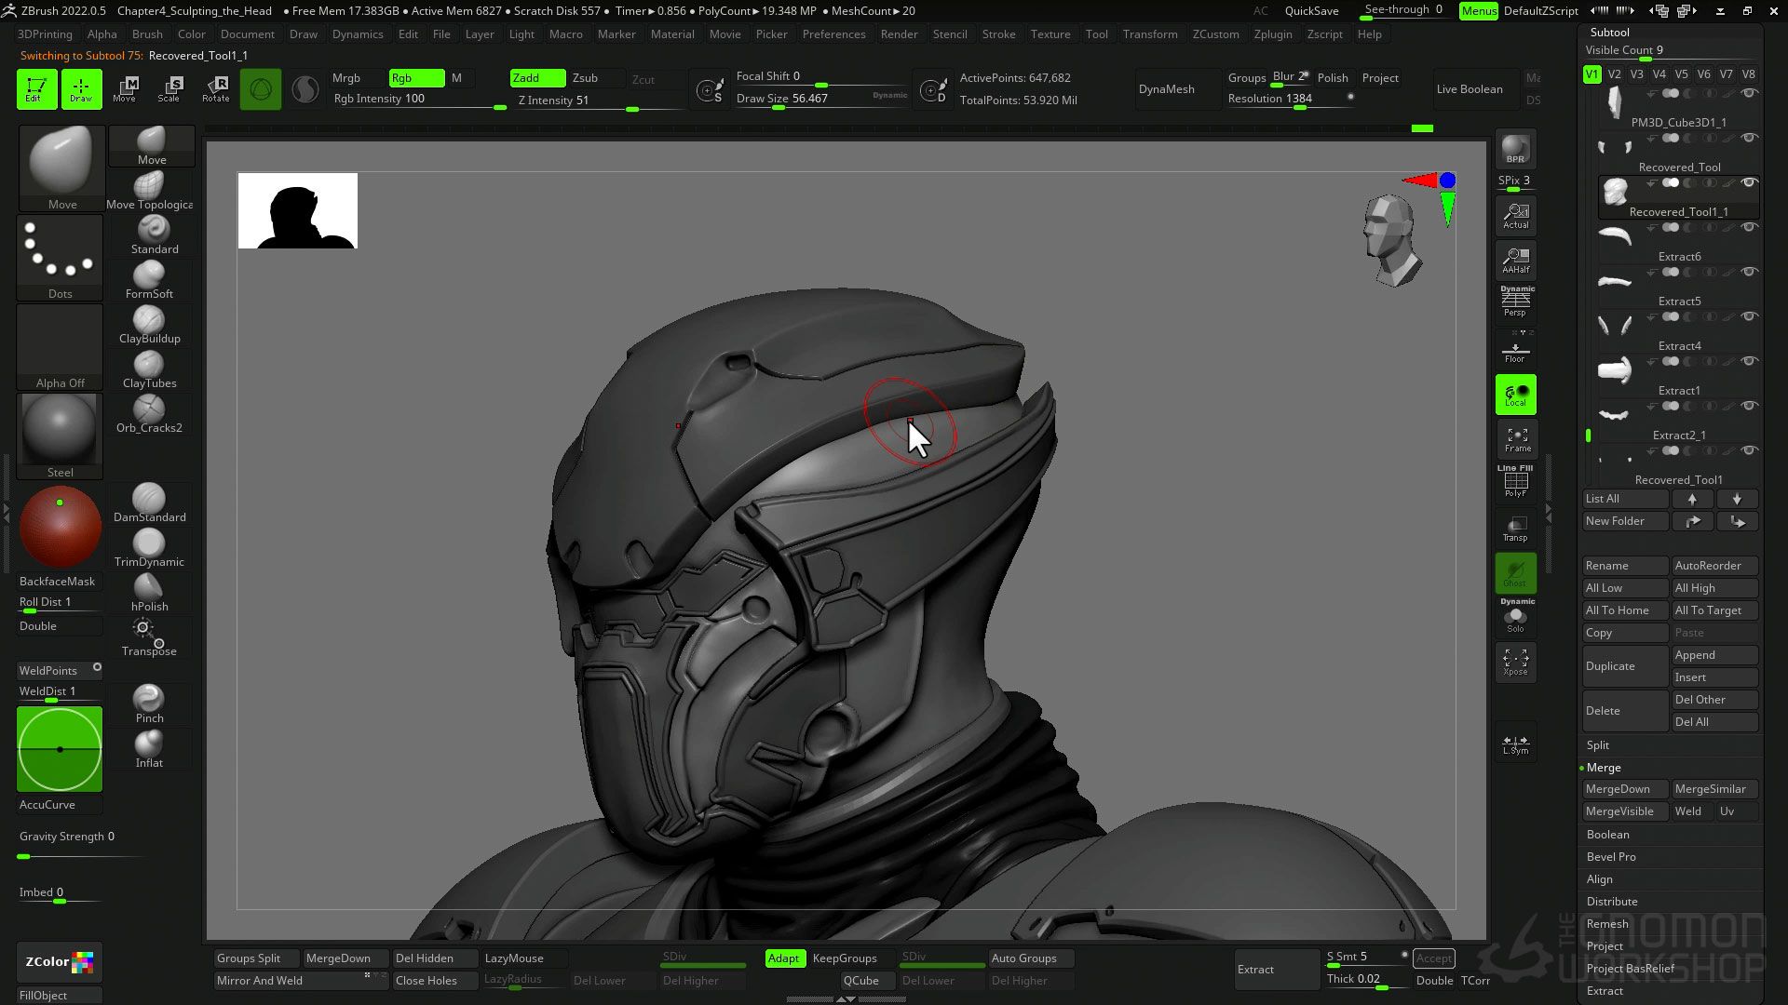Open the Stroke menu
1788x1005 pixels.
click(x=998, y=34)
